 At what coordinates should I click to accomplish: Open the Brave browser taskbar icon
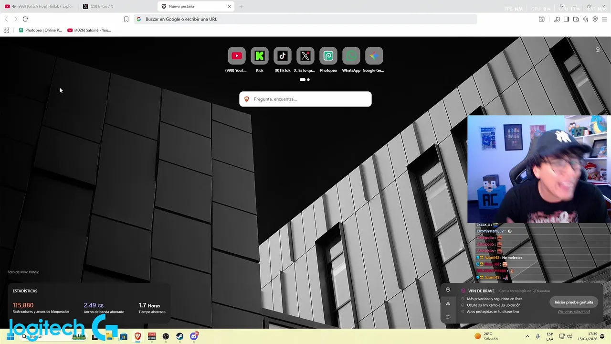tap(137, 336)
